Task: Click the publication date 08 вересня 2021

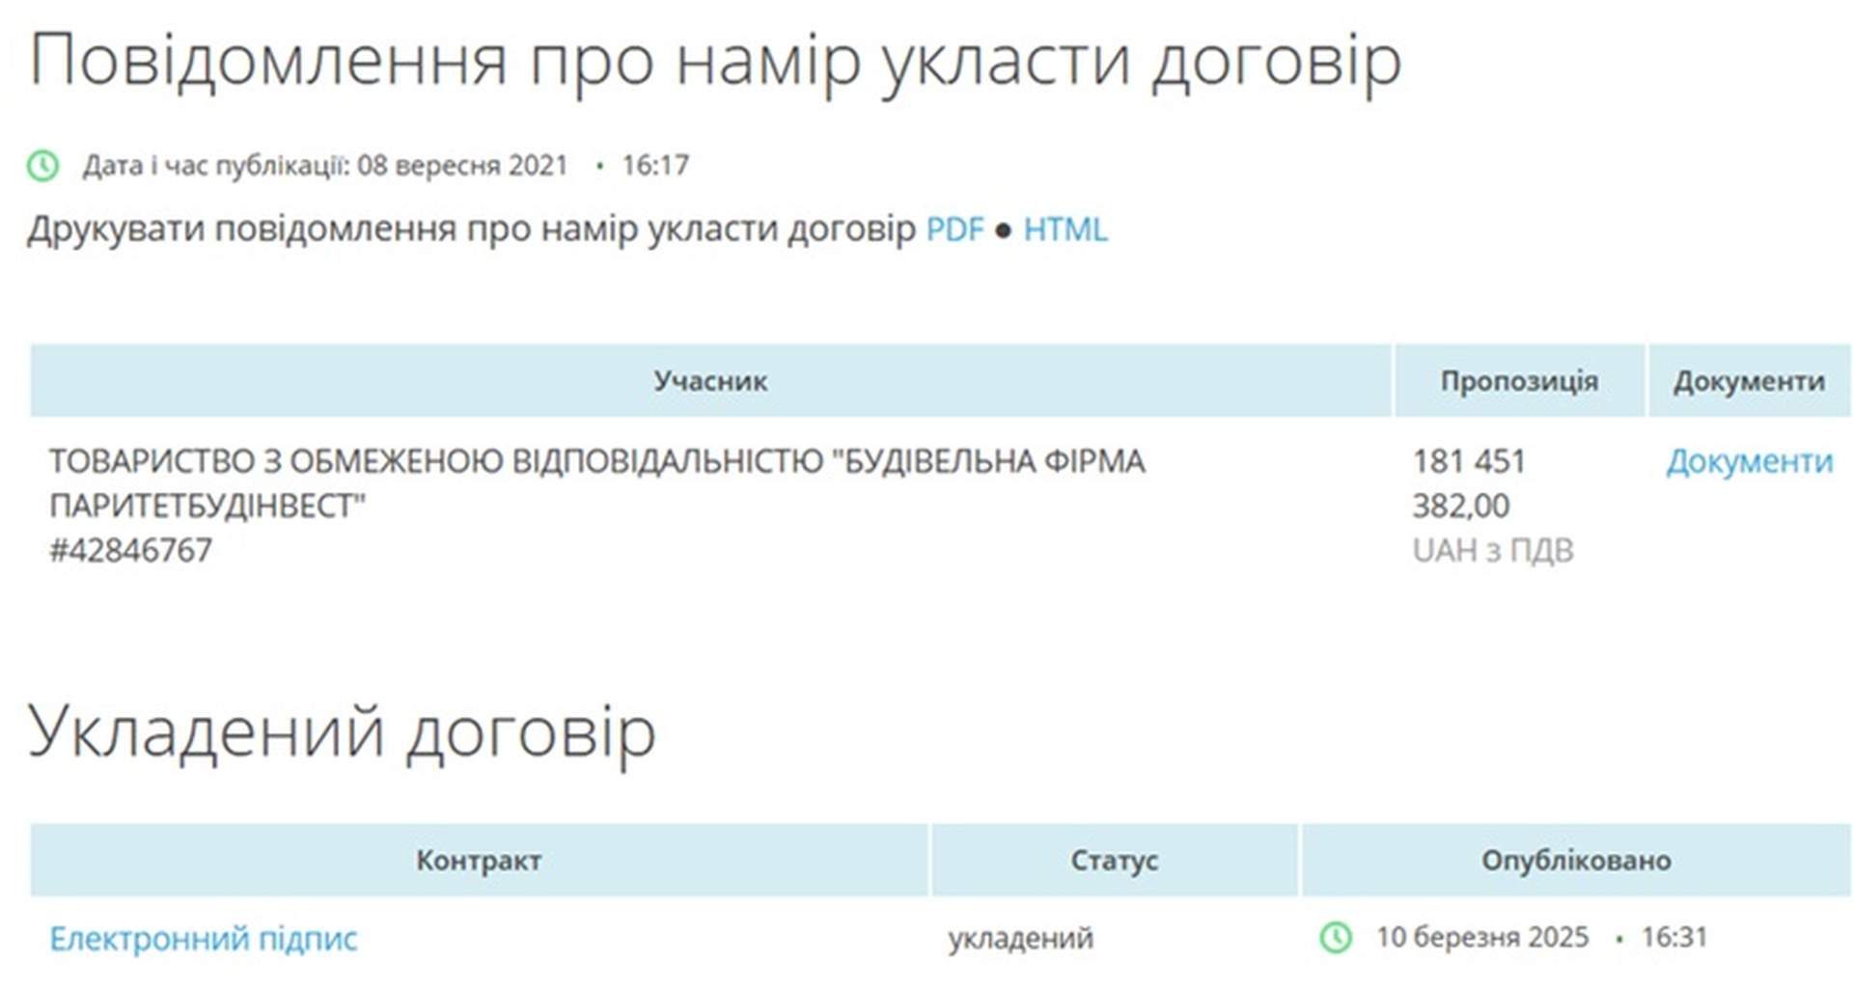Action: tap(462, 165)
